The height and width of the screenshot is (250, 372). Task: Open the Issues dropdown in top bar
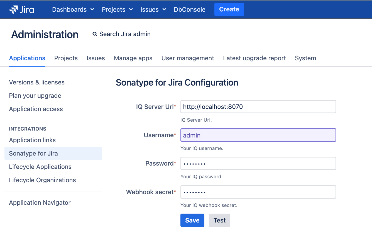tap(153, 9)
